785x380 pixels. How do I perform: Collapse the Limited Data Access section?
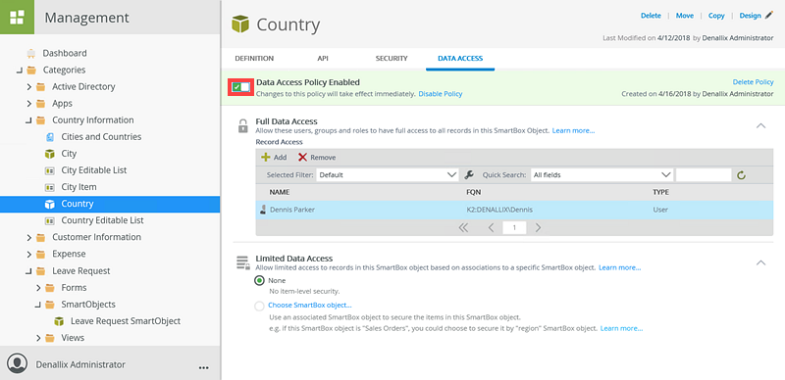pos(760,262)
